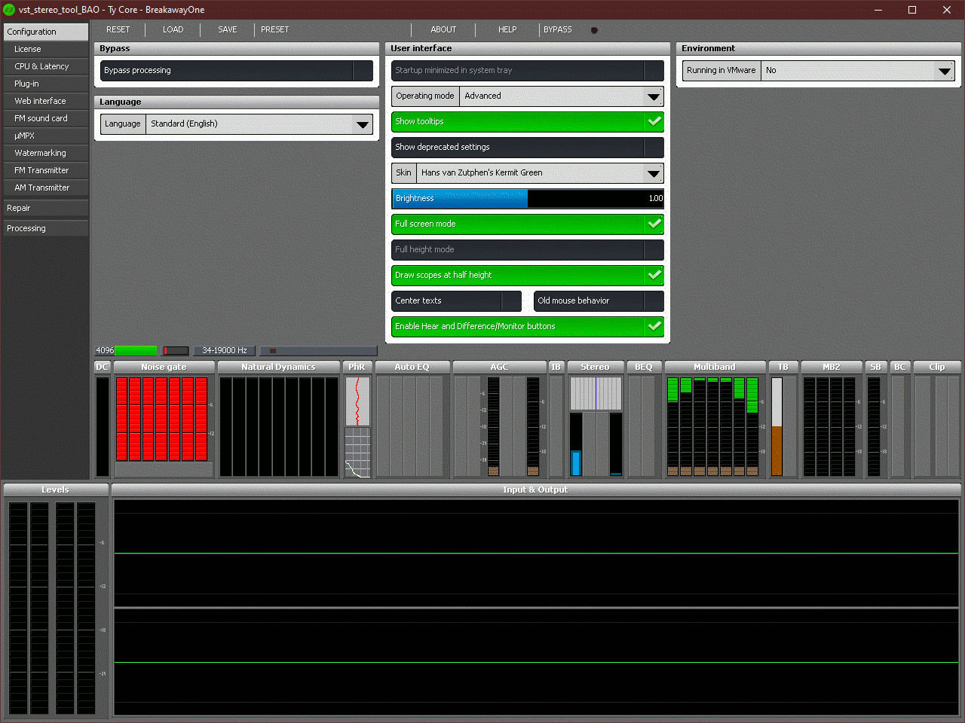The image size is (965, 723).
Task: Disable Draw scopes at half height
Action: pyautogui.click(x=528, y=276)
